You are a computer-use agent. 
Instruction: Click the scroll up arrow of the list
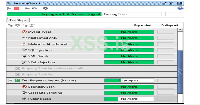click(180, 30)
